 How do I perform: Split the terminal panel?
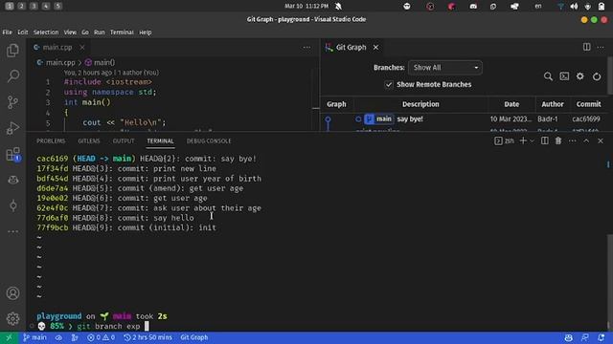[545, 140]
